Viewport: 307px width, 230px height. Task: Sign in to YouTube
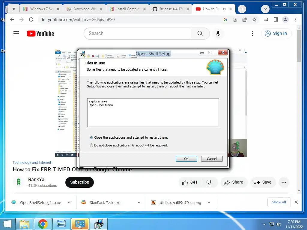point(276,34)
